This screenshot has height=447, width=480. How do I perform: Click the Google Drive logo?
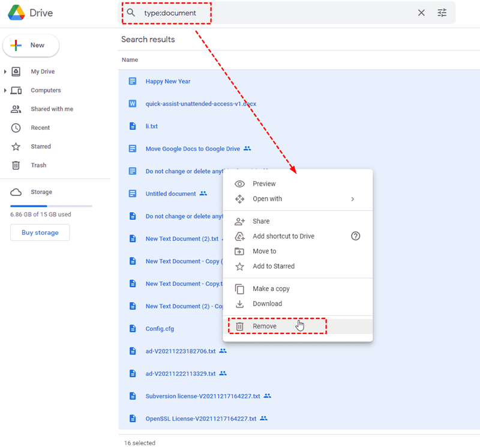tap(16, 13)
